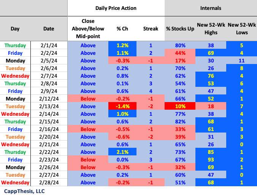
Task: Click the Below cell for 2/12/24
Action: [88, 99]
